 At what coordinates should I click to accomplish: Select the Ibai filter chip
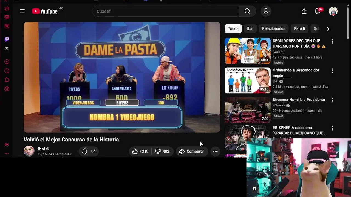point(250,28)
